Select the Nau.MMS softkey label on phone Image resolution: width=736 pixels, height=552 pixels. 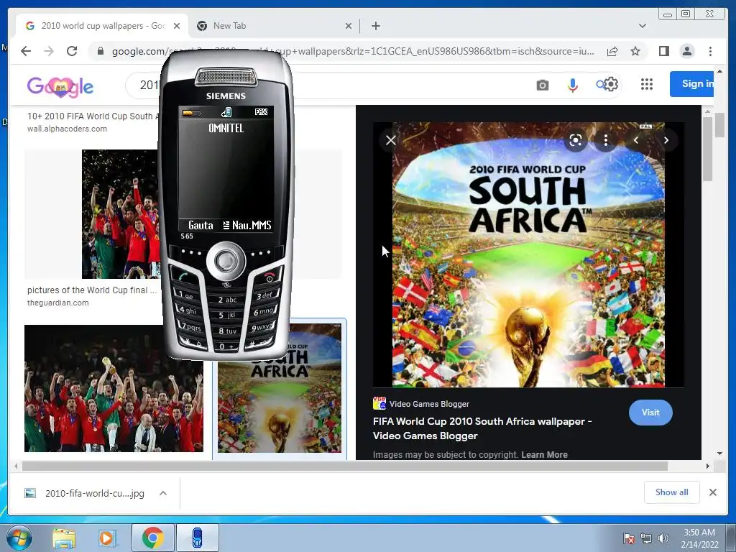[252, 225]
